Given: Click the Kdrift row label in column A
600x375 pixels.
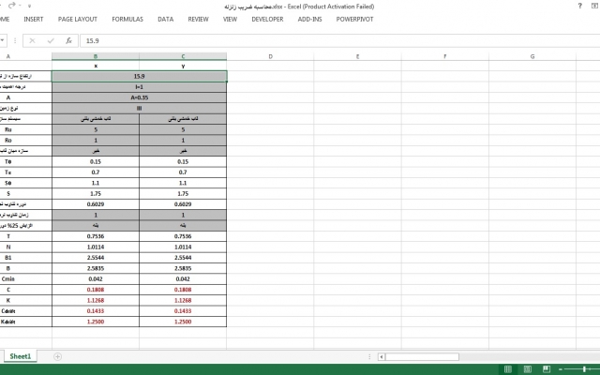Looking at the screenshot, I should click(8, 322).
